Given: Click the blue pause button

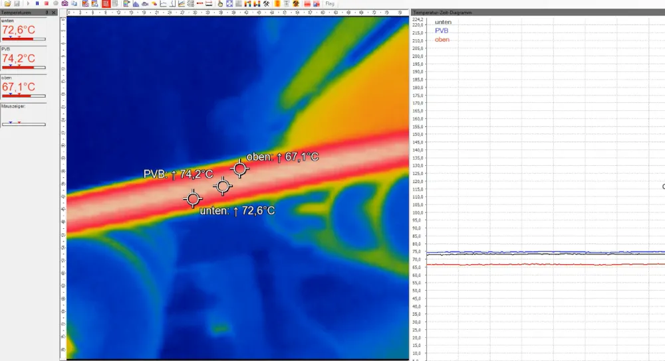Looking at the screenshot, I should (37, 4).
